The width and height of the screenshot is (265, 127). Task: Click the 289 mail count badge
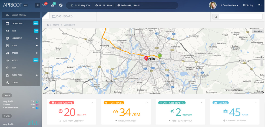[x=36, y=31]
